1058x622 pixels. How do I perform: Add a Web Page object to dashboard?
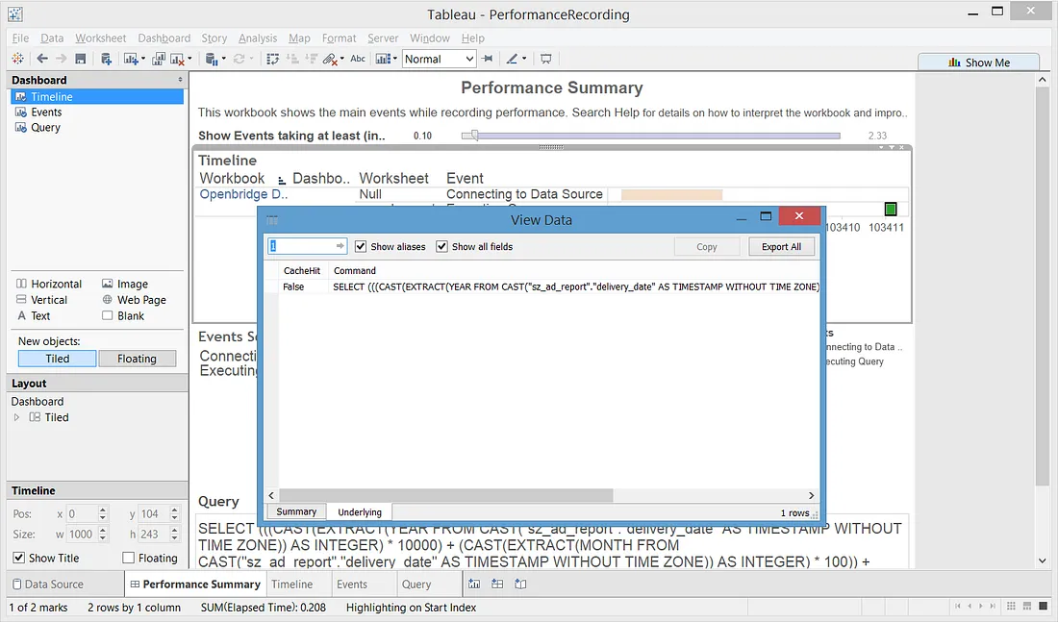point(134,300)
